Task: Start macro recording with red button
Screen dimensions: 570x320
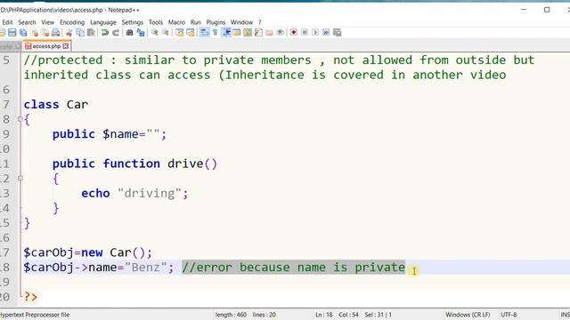Action: click(x=294, y=33)
